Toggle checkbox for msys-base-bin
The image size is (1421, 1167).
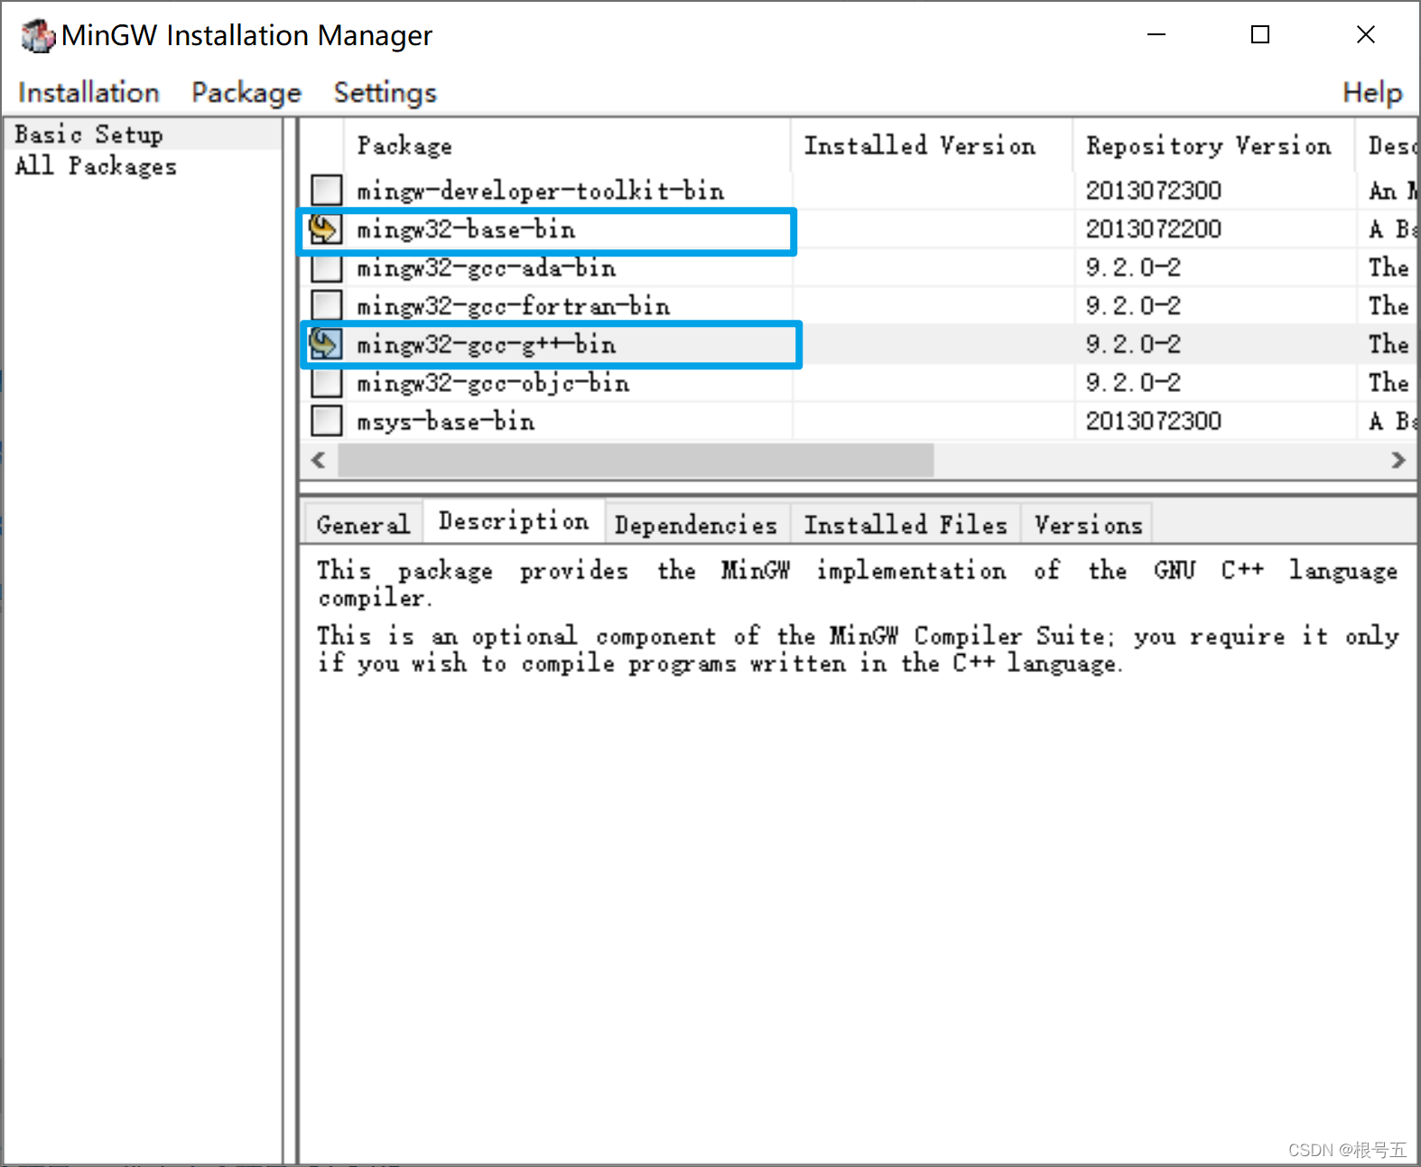tap(326, 420)
